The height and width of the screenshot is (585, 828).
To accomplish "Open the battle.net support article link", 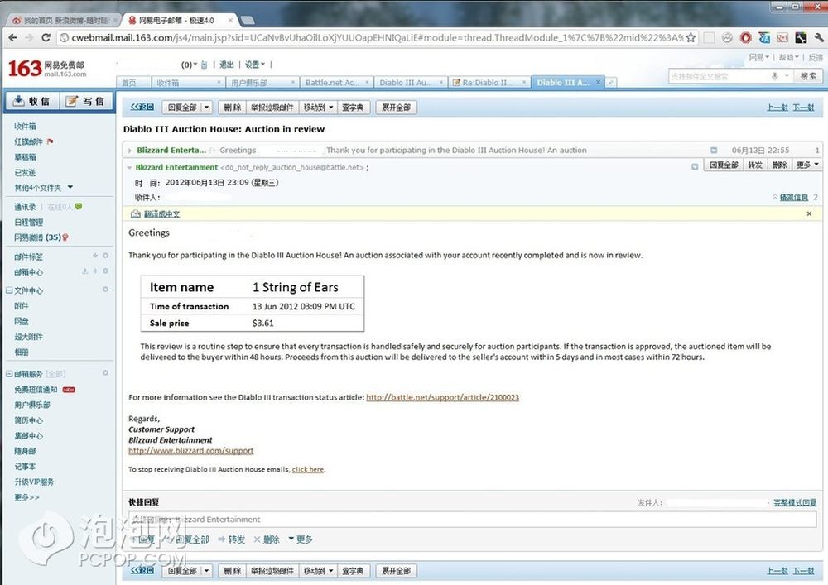I will (x=442, y=397).
